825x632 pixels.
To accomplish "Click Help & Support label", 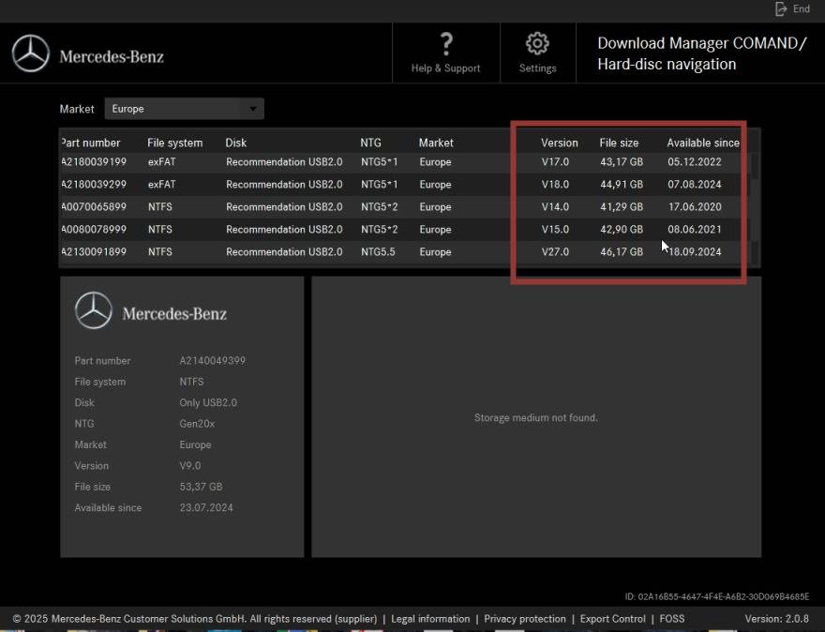I will (445, 68).
